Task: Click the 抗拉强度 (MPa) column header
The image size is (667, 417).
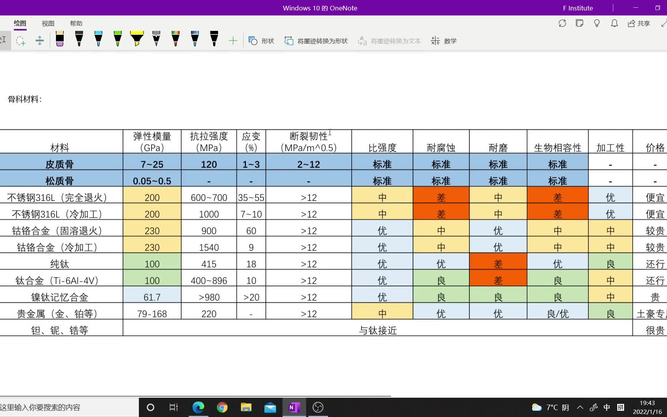Action: tap(209, 142)
